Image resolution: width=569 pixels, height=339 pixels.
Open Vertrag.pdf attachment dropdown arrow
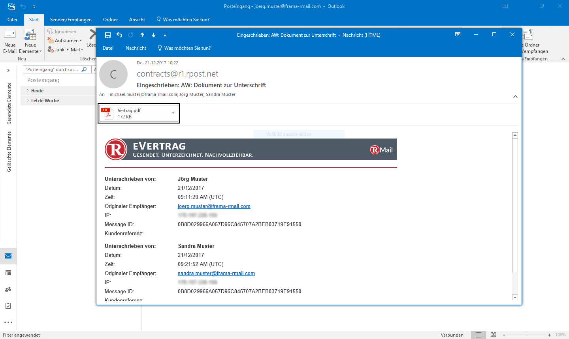coord(173,113)
